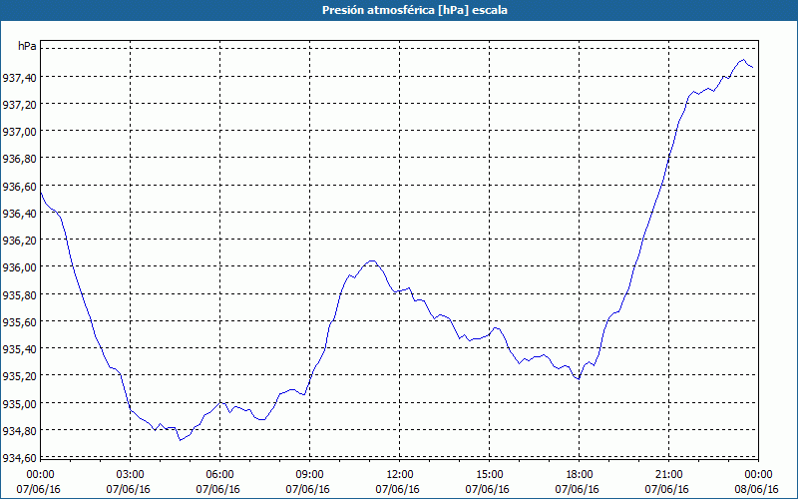This screenshot has width=798, height=499.
Task: Select the 934,60 y-axis label
Action: 19,458
